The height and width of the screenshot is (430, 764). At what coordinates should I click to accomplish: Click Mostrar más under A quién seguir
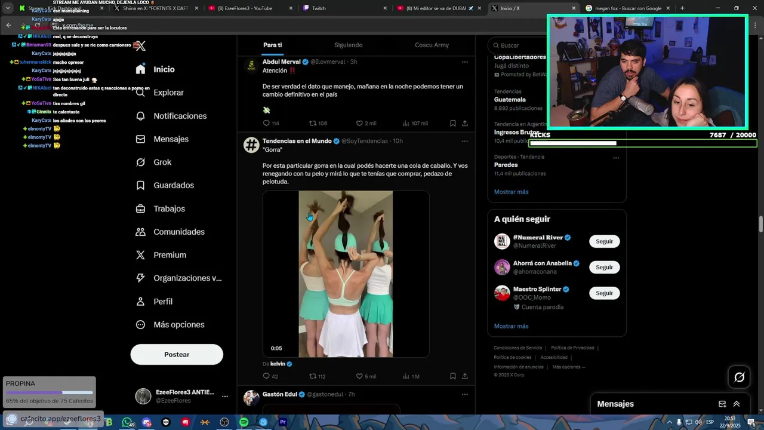pyautogui.click(x=511, y=326)
